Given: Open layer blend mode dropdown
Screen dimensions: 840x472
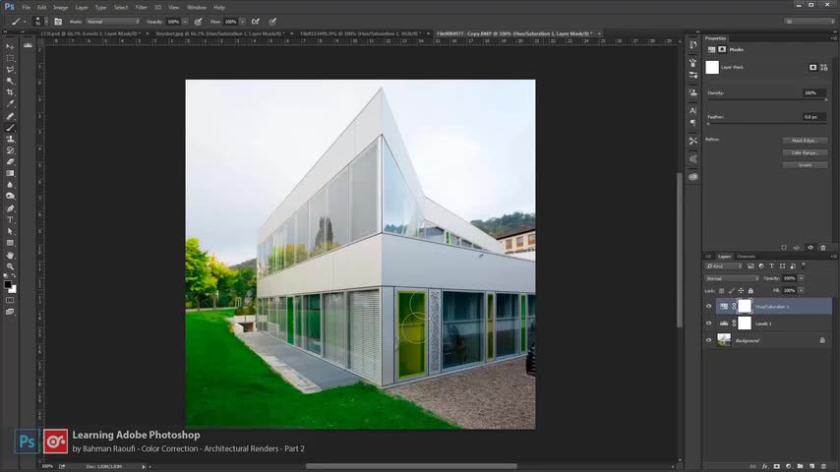Looking at the screenshot, I should point(732,278).
